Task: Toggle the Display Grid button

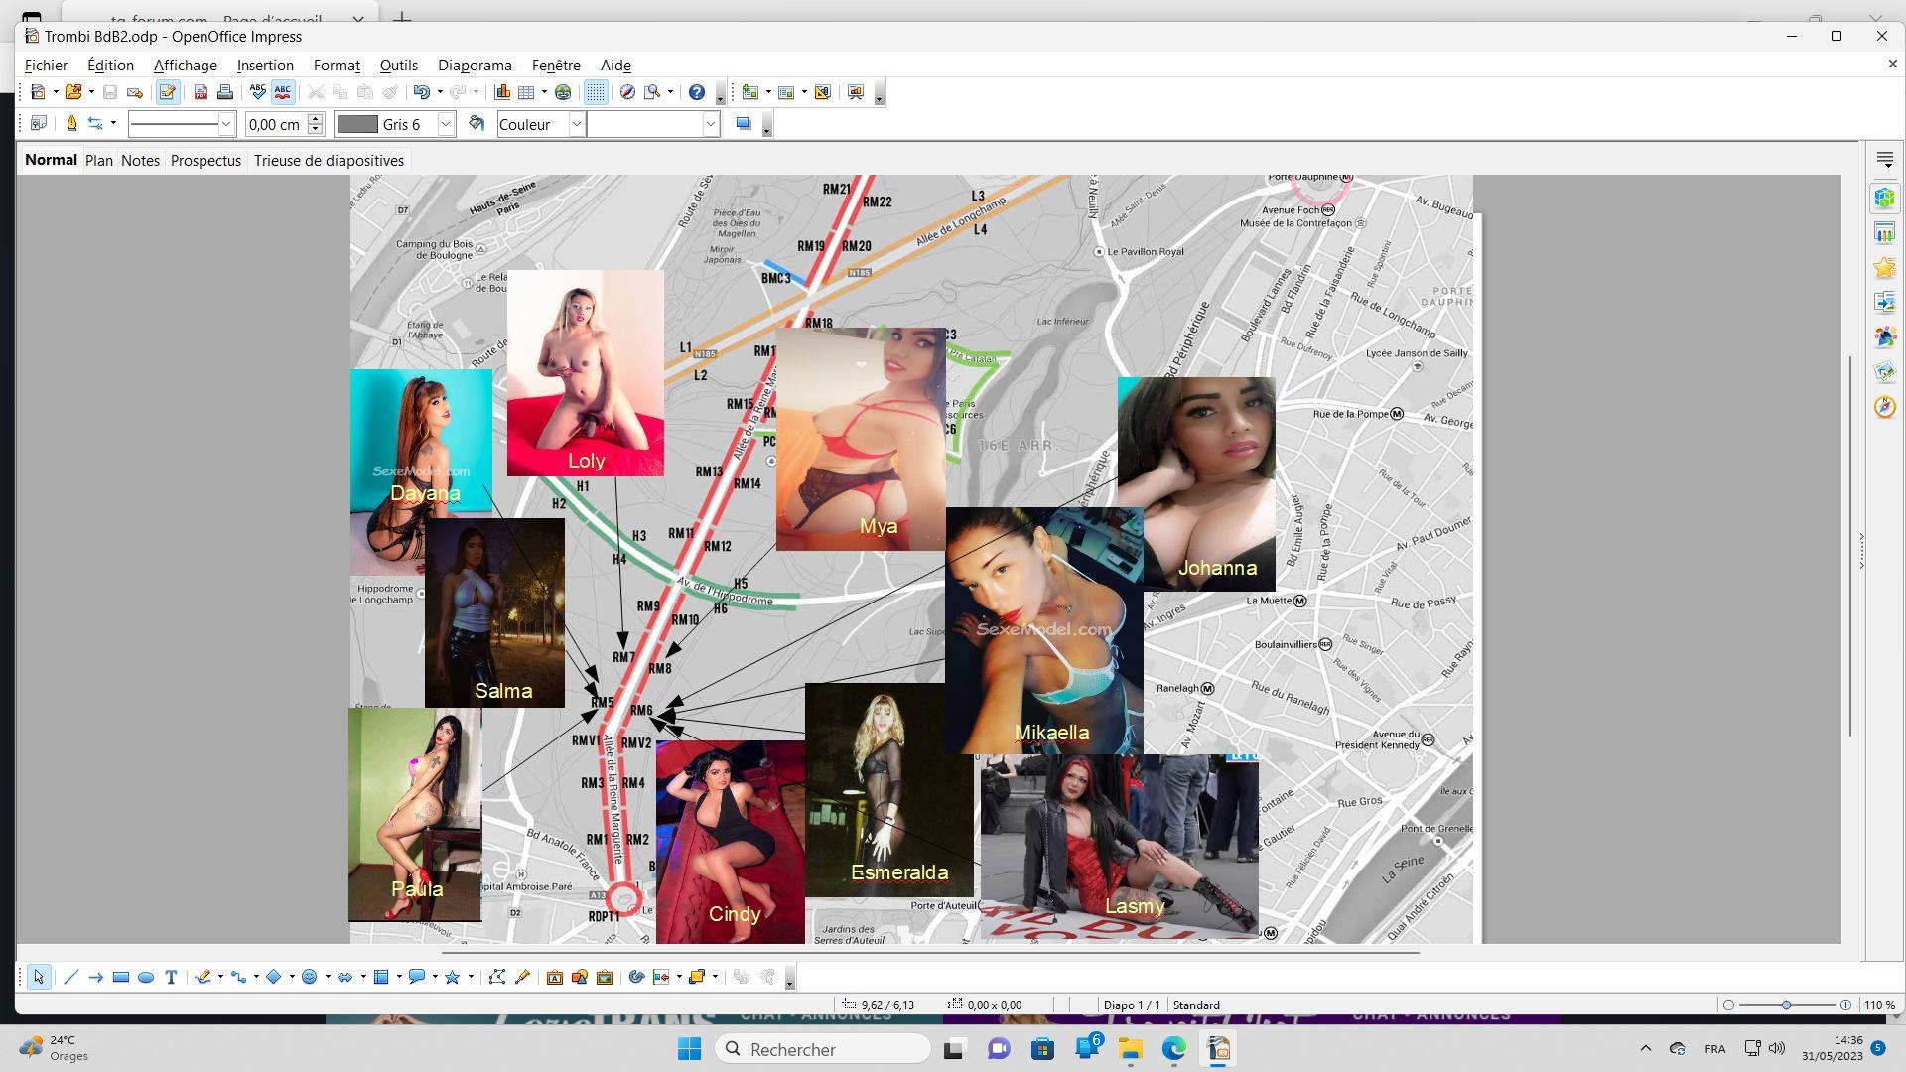Action: pos(595,92)
